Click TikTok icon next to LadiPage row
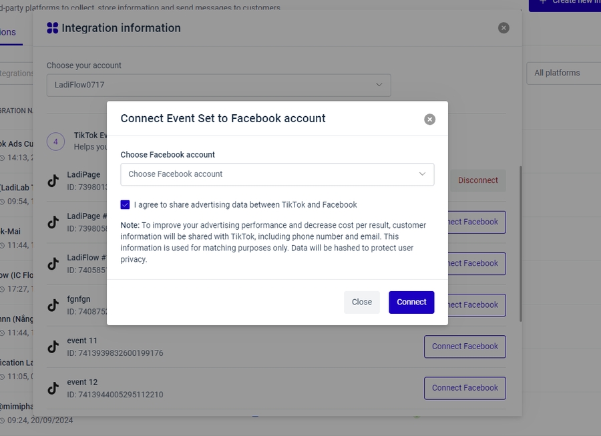Image resolution: width=601 pixels, height=436 pixels. pos(53,180)
